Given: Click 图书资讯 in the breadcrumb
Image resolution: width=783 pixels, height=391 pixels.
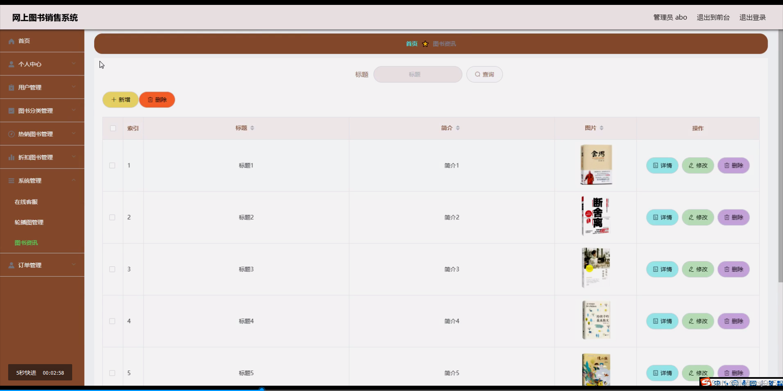Looking at the screenshot, I should [x=444, y=44].
